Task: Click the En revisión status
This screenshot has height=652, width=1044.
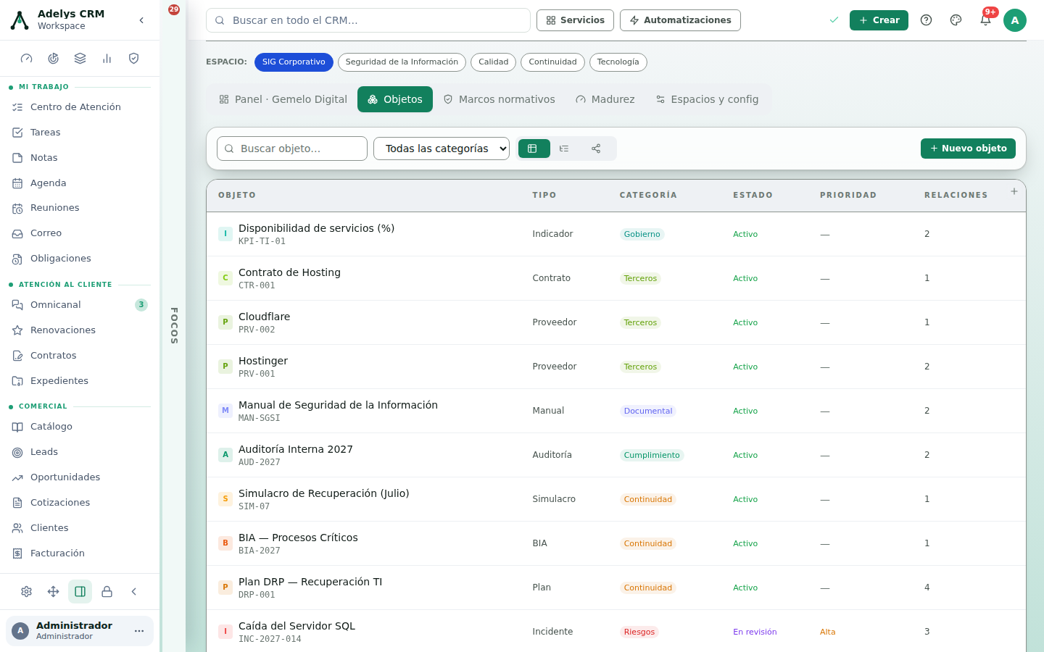Action: click(x=755, y=632)
